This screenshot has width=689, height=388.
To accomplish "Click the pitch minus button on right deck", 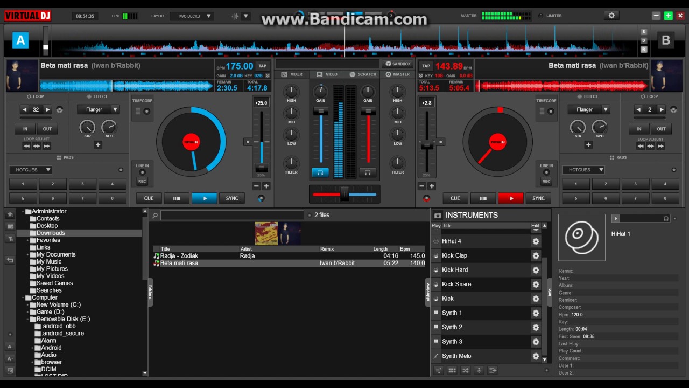I will (x=422, y=186).
